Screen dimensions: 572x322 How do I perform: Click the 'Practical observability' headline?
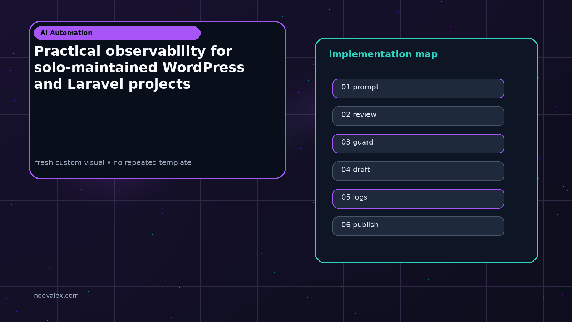(x=139, y=68)
